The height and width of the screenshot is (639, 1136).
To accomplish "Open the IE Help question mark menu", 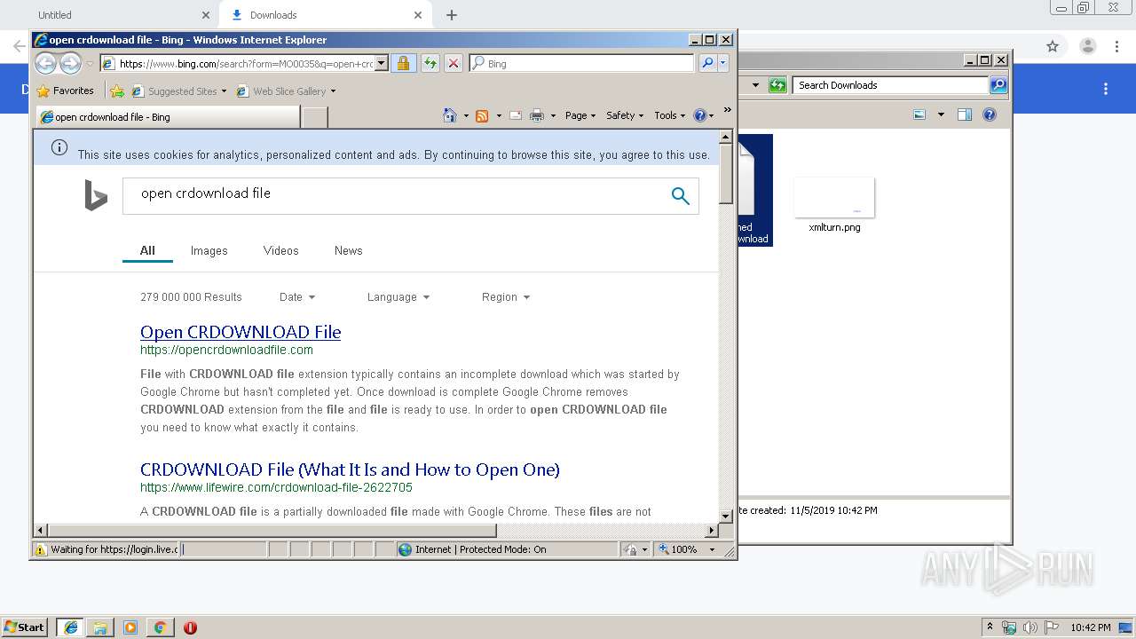I will coord(703,115).
